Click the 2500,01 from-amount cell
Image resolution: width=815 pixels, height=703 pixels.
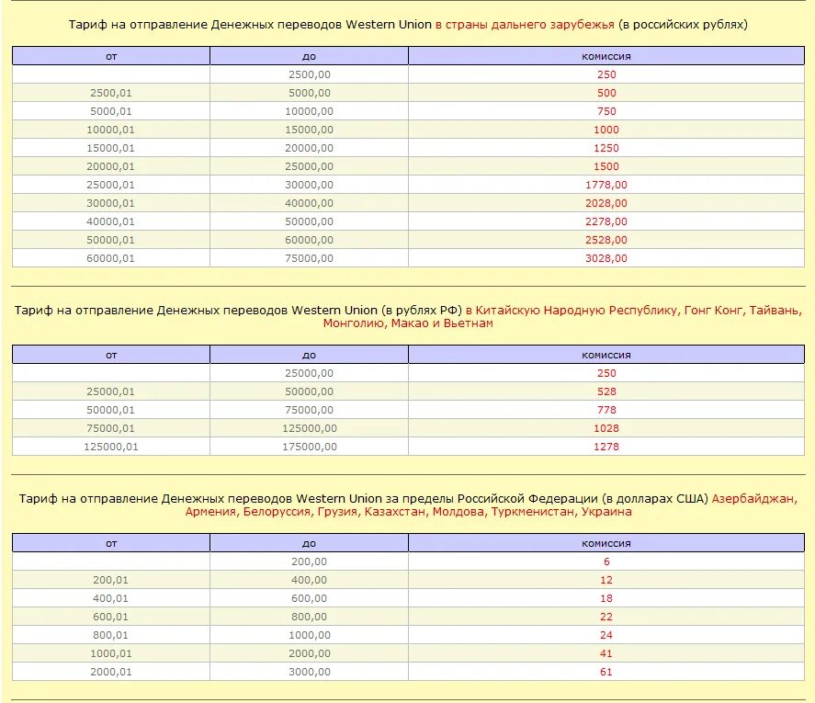(110, 93)
